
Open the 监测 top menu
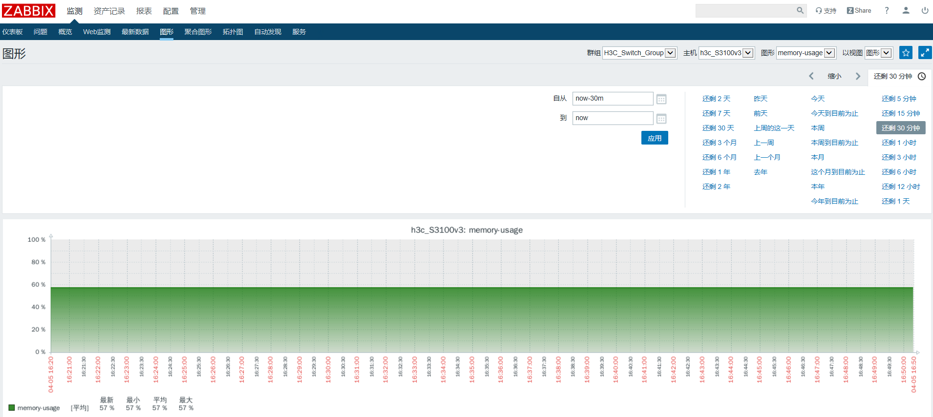pos(75,11)
